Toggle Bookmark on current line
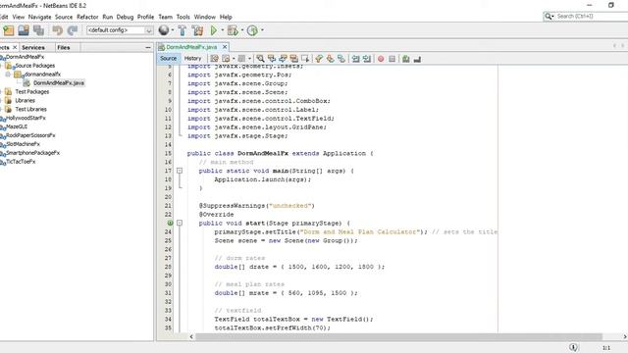 [341, 59]
